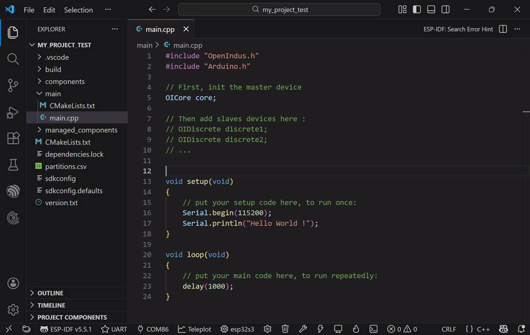Image resolution: width=530 pixels, height=335 pixels.
Task: Open the Run and Debug view
Action: click(x=13, y=112)
